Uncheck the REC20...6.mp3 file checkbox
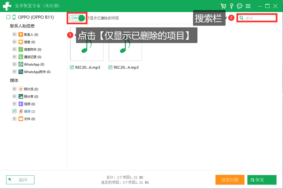This screenshot has height=189, width=283. 72,67
